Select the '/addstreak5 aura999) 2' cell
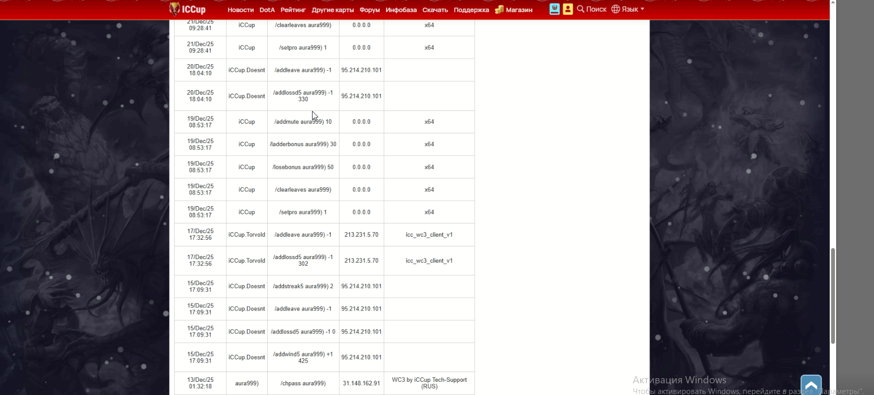874x395 pixels. tap(303, 287)
